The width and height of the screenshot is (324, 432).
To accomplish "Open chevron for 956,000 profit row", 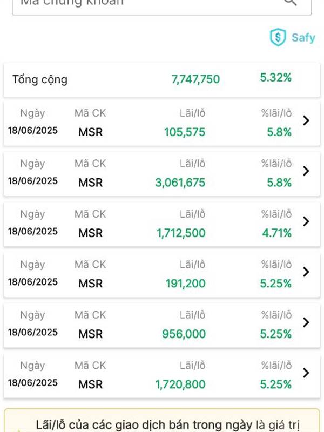I will [x=306, y=322].
